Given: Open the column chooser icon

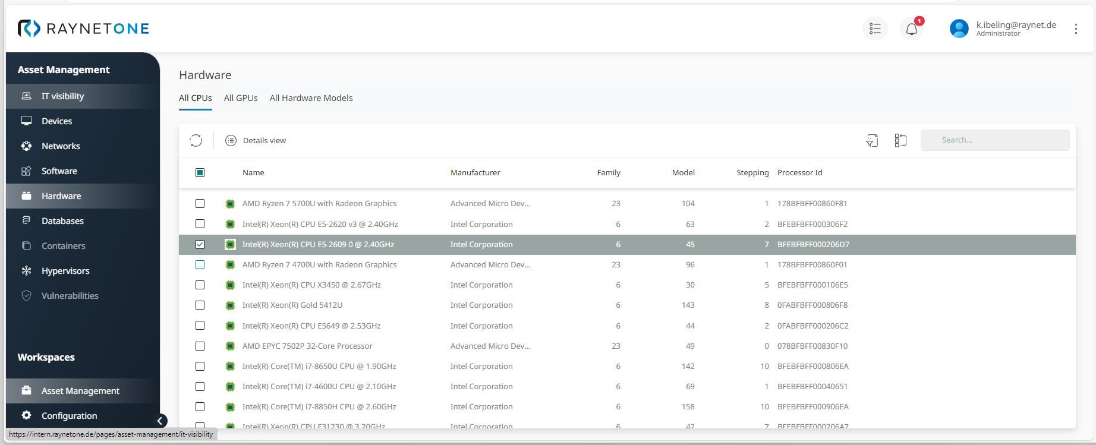Looking at the screenshot, I should (x=900, y=140).
